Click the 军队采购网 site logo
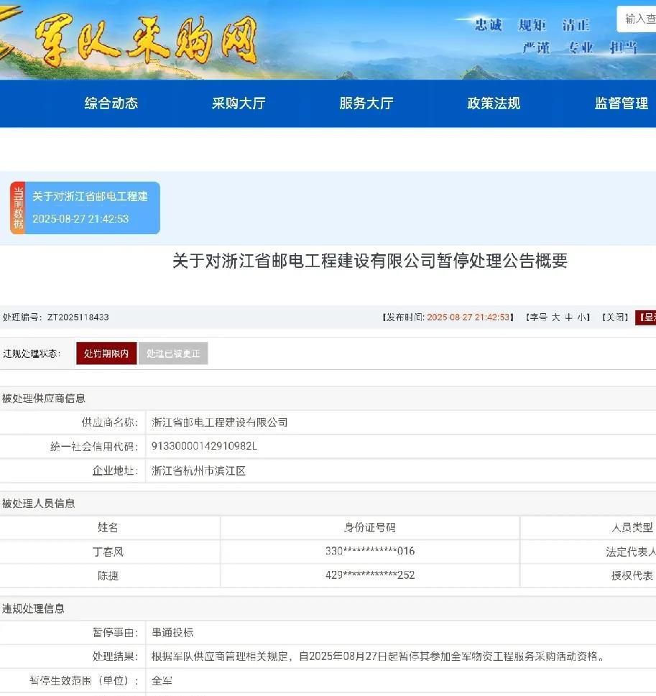 click(147, 41)
